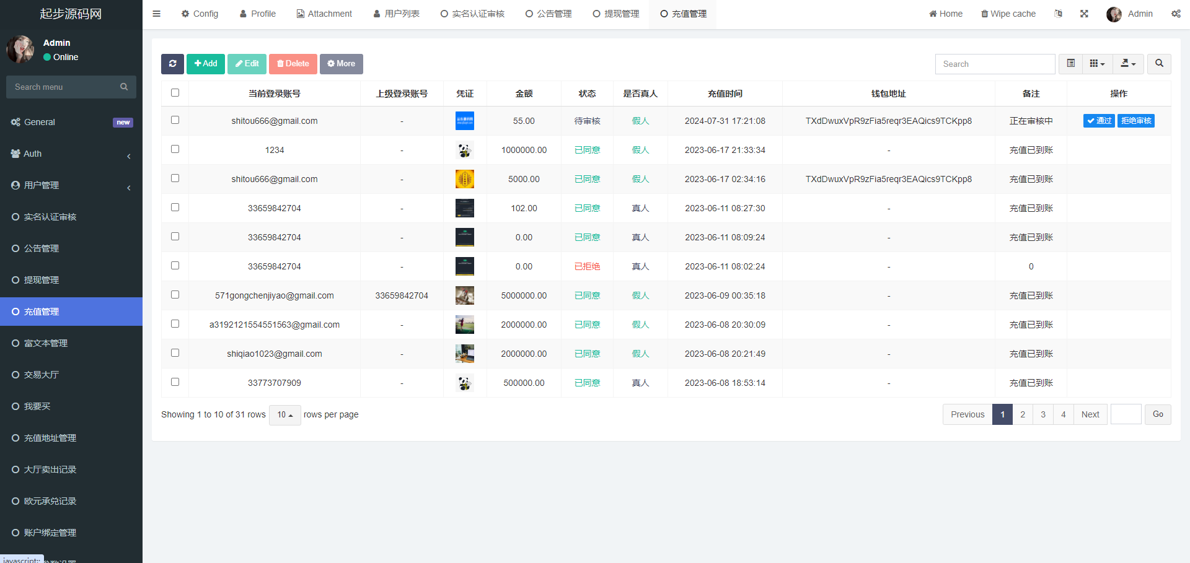1190x563 pixels.
Task: Open the language switch icon in header
Action: click(x=1058, y=14)
